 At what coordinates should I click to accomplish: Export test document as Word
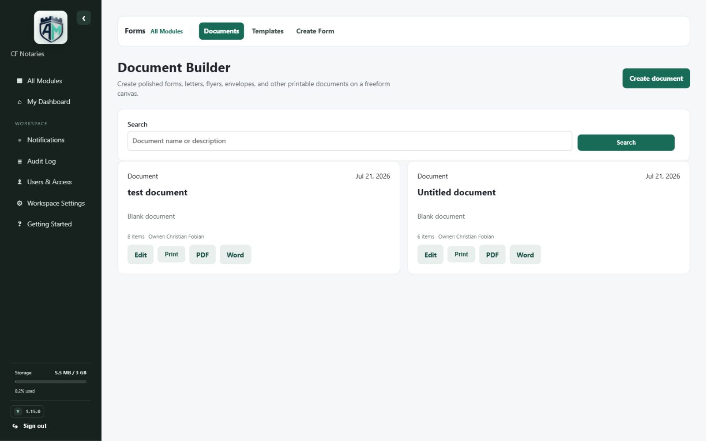(x=235, y=254)
